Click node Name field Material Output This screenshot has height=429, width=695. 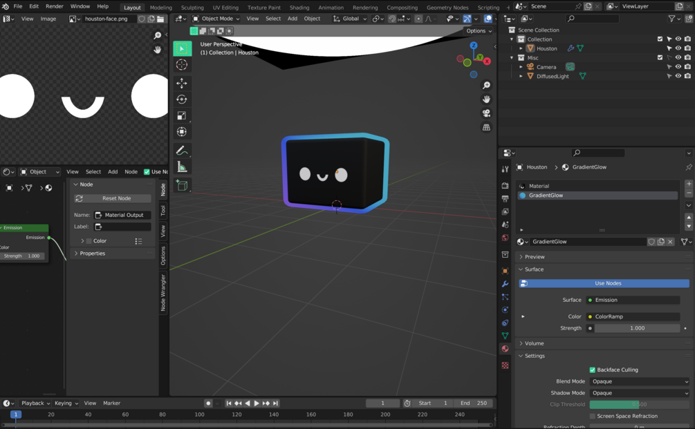123,215
